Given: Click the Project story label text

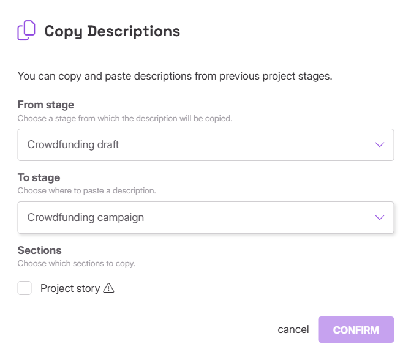Looking at the screenshot, I should (70, 288).
